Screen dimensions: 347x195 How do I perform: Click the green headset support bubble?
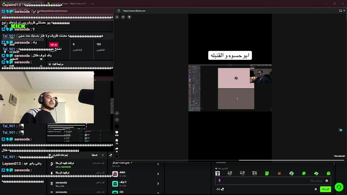[x=339, y=187]
